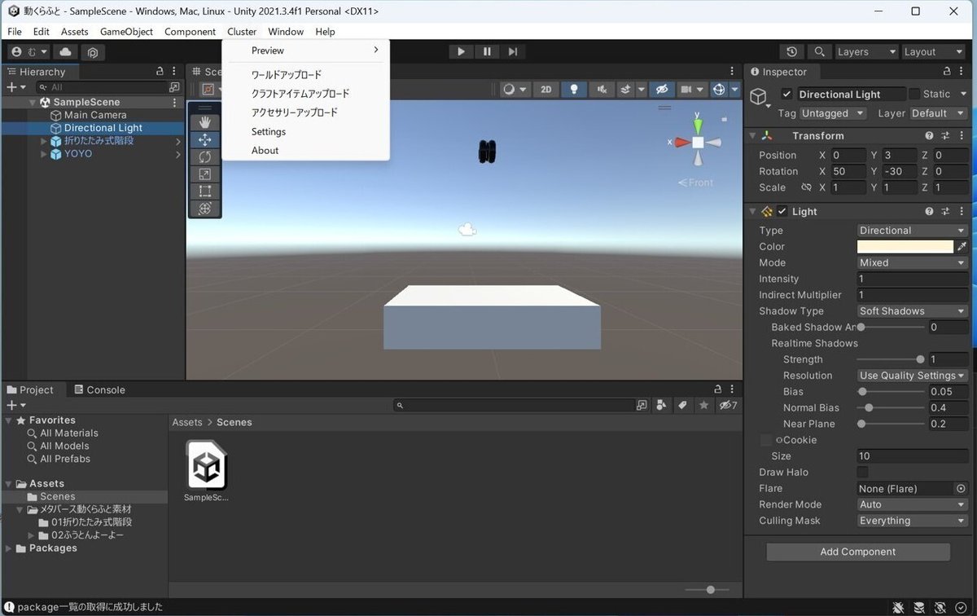Open Preview submenu in Cluster menu
Image resolution: width=977 pixels, height=616 pixels.
click(305, 51)
